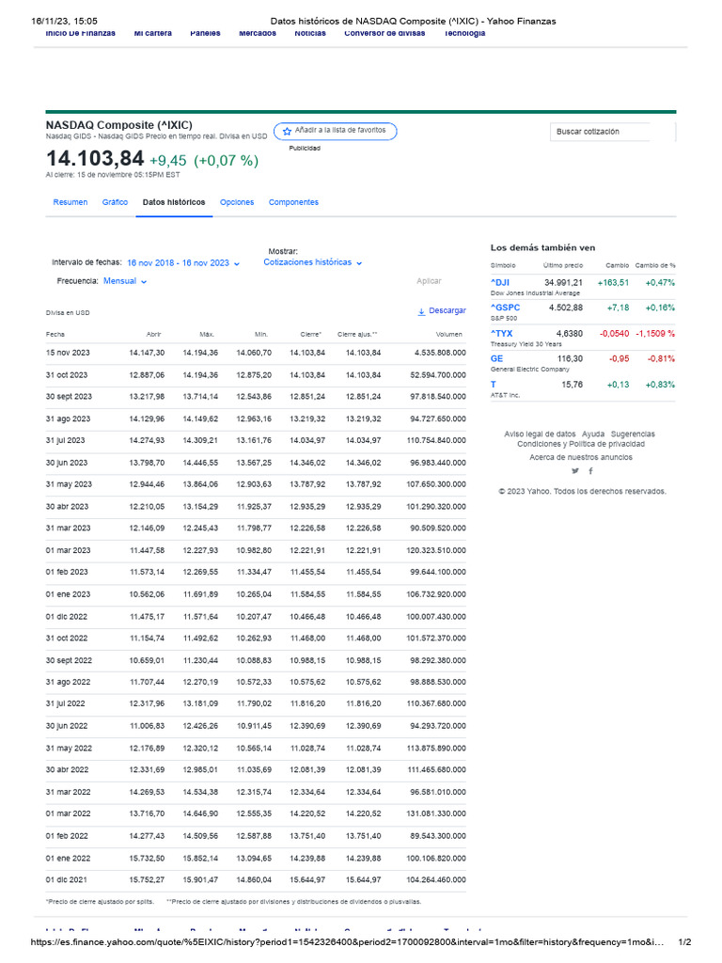Click the Volumen column header

[x=448, y=335]
